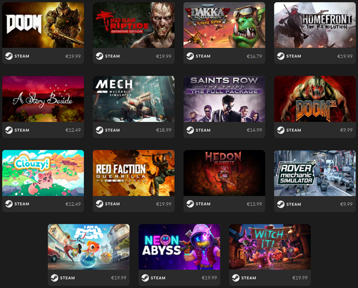Open the DOOM game thumbnail
This screenshot has height=288, width=358.
pos(43,25)
